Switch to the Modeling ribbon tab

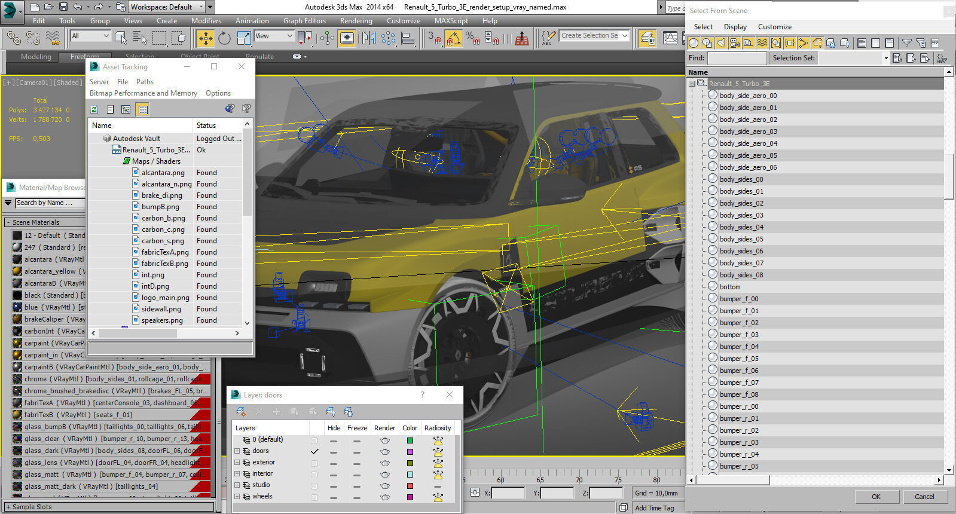coord(36,57)
